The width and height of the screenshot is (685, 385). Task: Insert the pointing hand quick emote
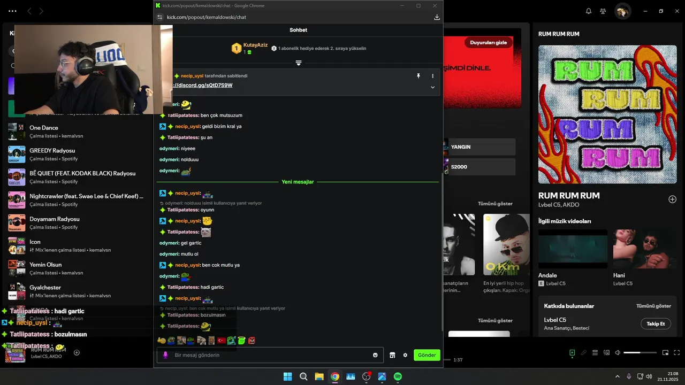[x=161, y=341]
